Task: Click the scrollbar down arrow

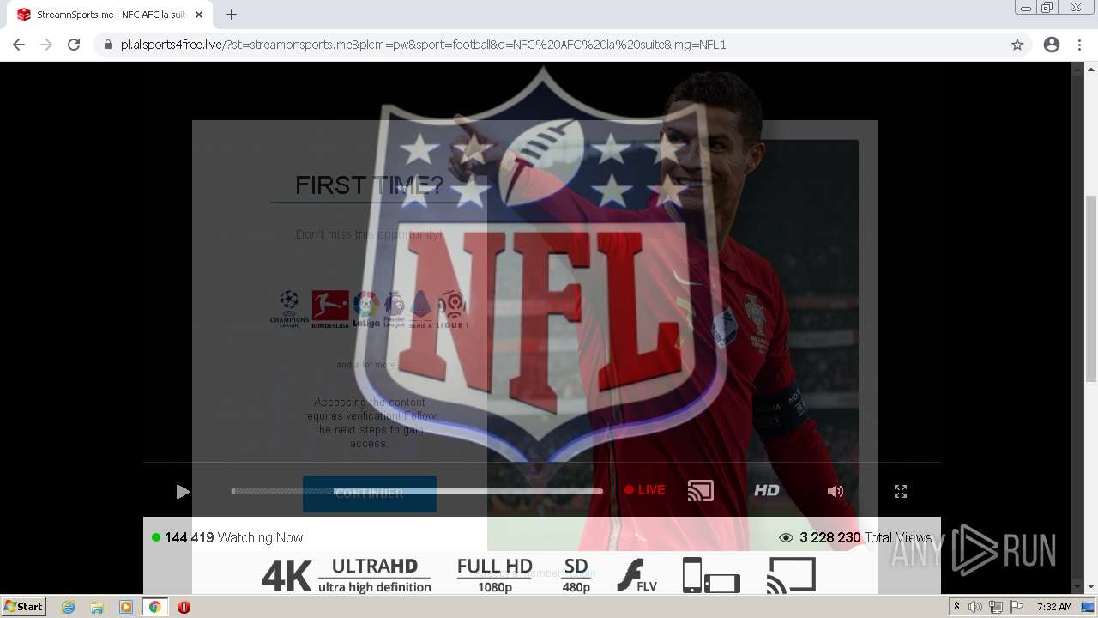Action: click(x=1090, y=586)
